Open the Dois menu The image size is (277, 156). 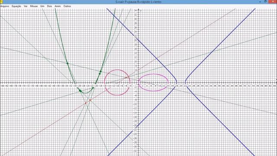49,6
